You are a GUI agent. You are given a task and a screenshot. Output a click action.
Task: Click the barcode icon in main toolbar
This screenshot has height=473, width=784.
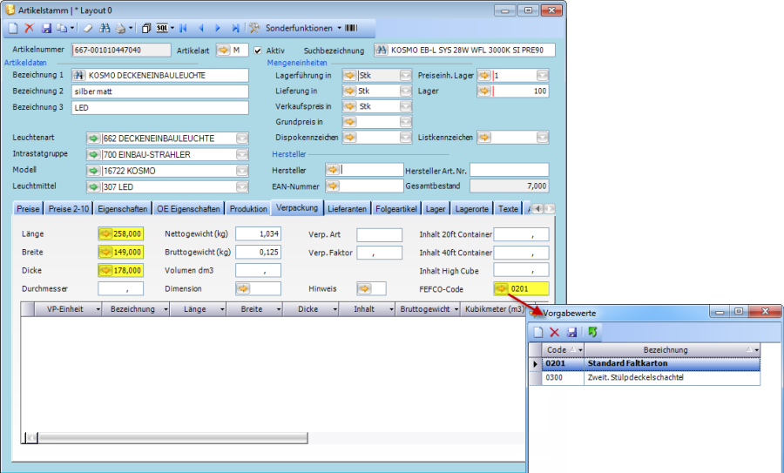351,29
